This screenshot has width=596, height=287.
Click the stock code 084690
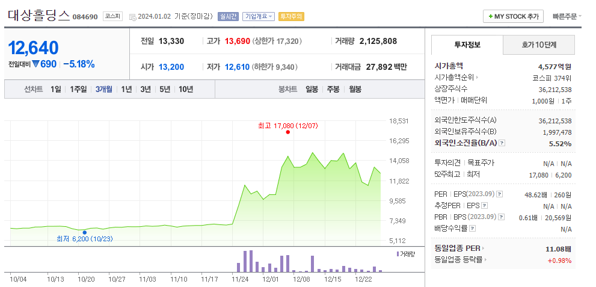click(85, 17)
